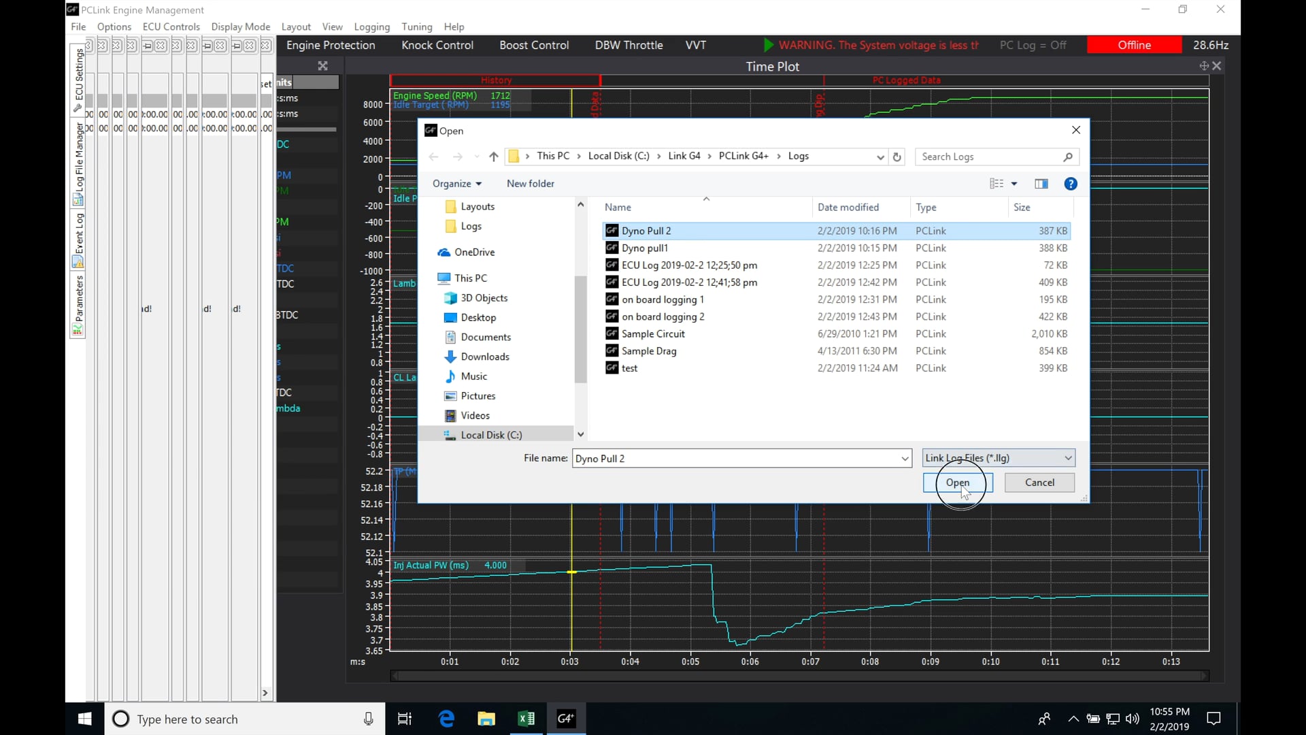
Task: Launch Excel from the taskbar
Action: coord(526,718)
